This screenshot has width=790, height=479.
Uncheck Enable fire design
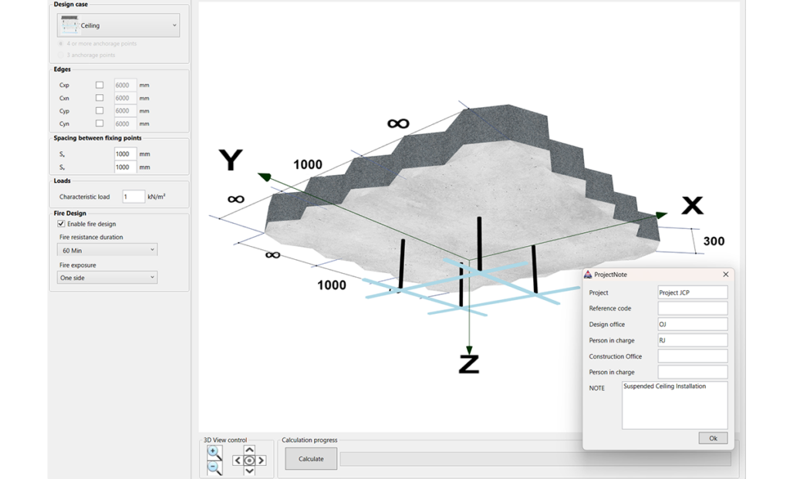pos(61,224)
